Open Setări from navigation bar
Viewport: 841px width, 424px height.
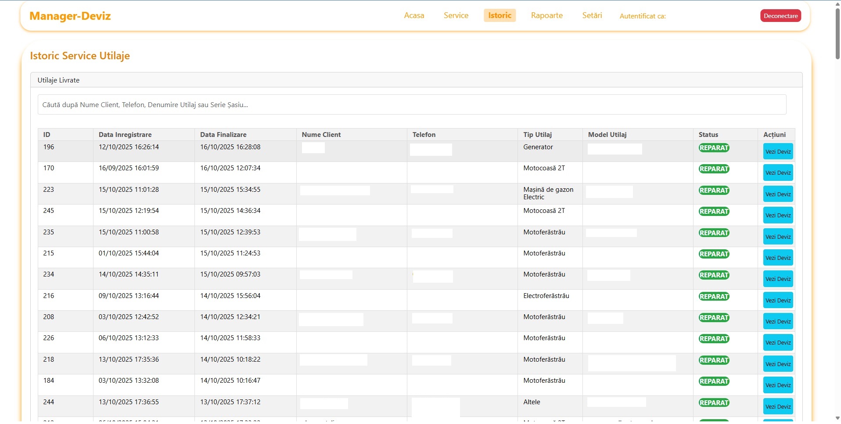pyautogui.click(x=592, y=15)
